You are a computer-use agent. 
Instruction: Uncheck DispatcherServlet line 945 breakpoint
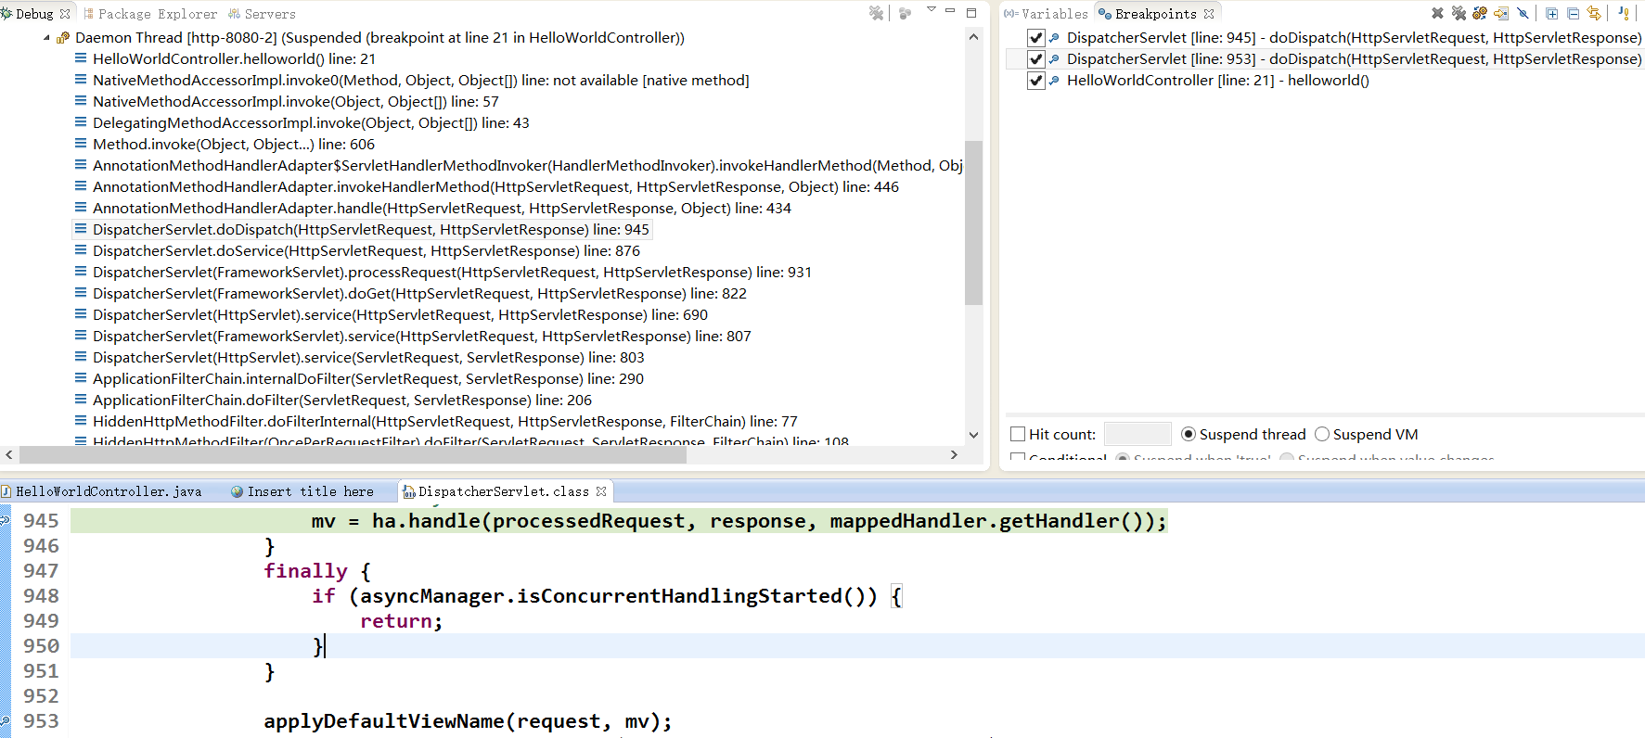tap(1036, 38)
